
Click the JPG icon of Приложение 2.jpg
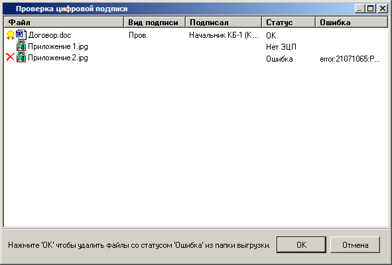[21, 57]
